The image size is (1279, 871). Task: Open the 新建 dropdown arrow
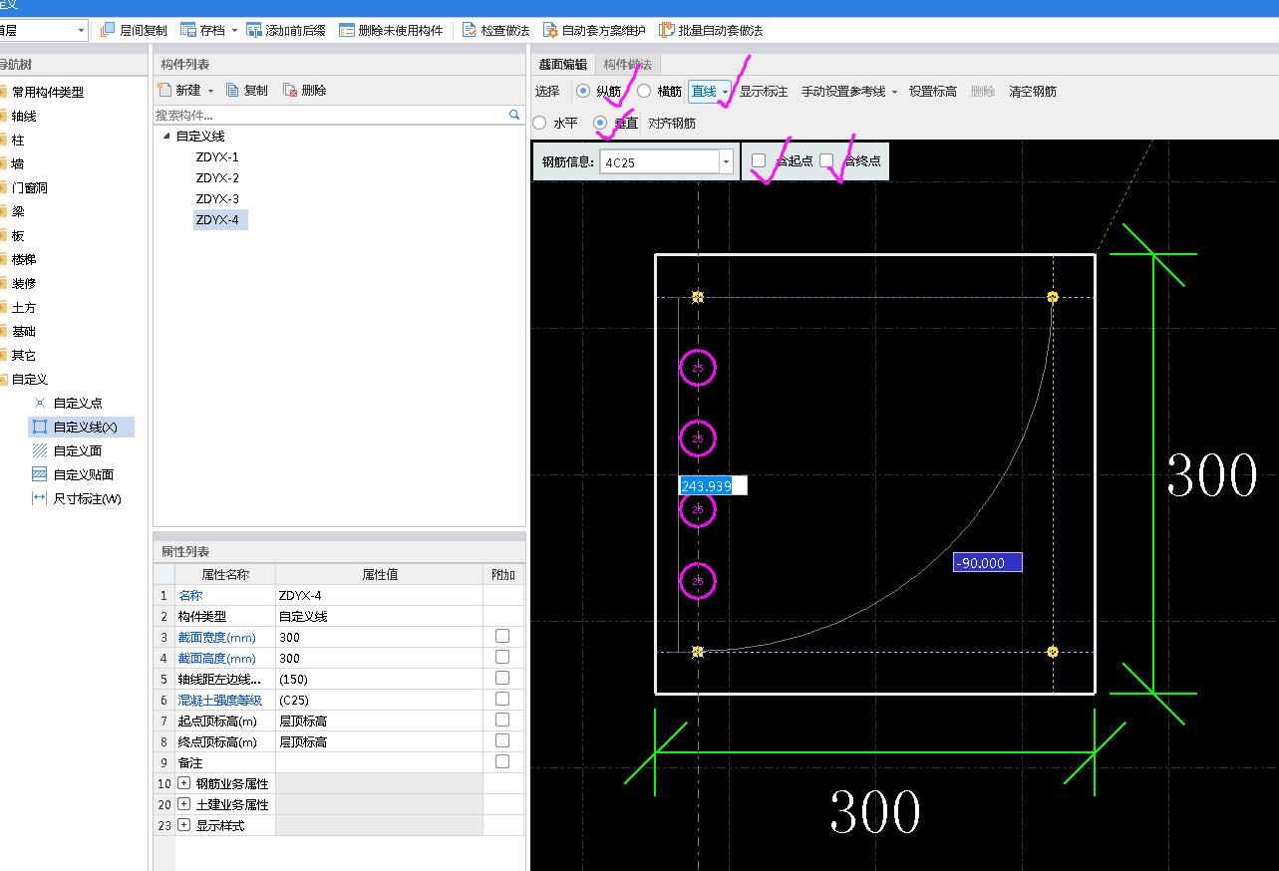click(210, 91)
